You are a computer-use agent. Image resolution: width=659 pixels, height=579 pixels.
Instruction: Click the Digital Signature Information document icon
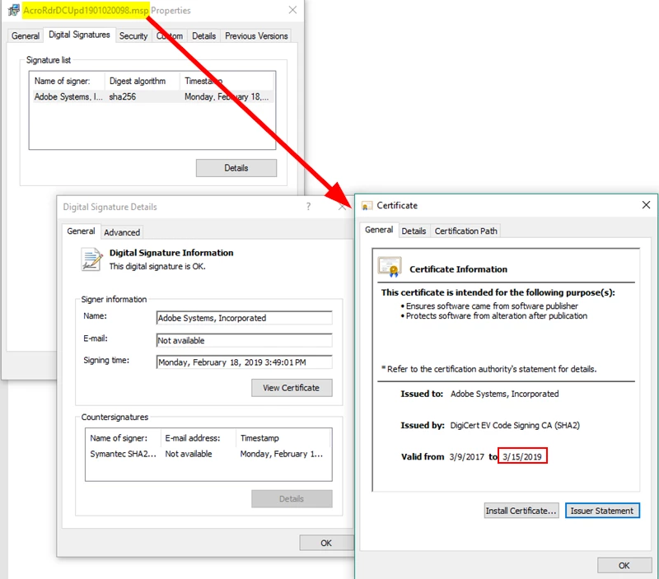(x=91, y=259)
